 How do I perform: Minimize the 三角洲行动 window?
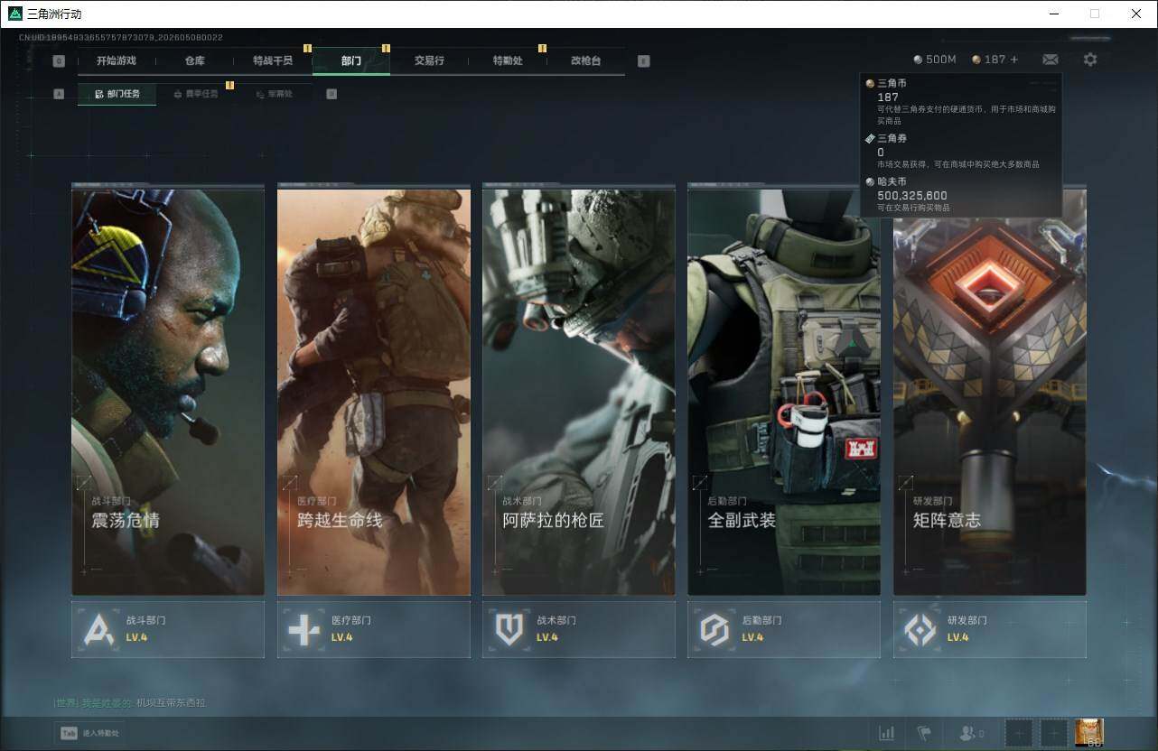click(1054, 14)
